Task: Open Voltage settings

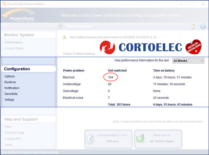Action: click(x=9, y=100)
